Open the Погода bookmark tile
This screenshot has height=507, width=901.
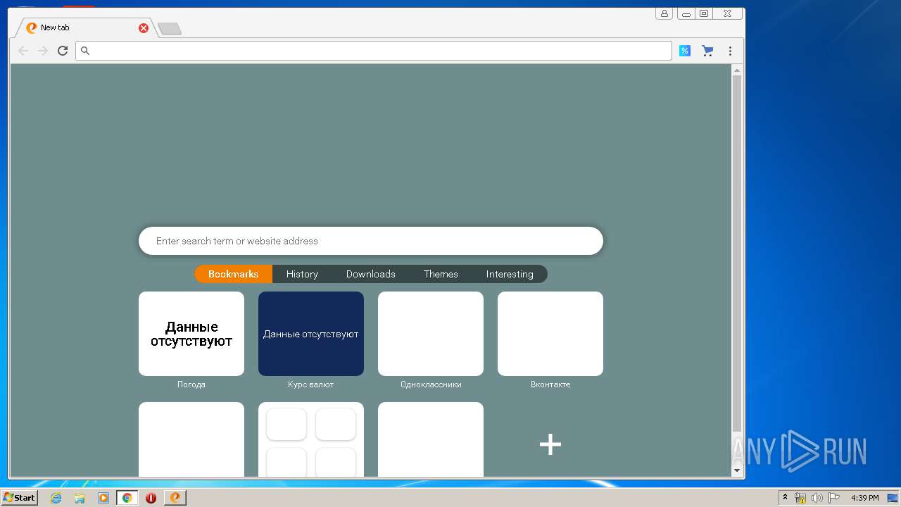[x=191, y=334]
